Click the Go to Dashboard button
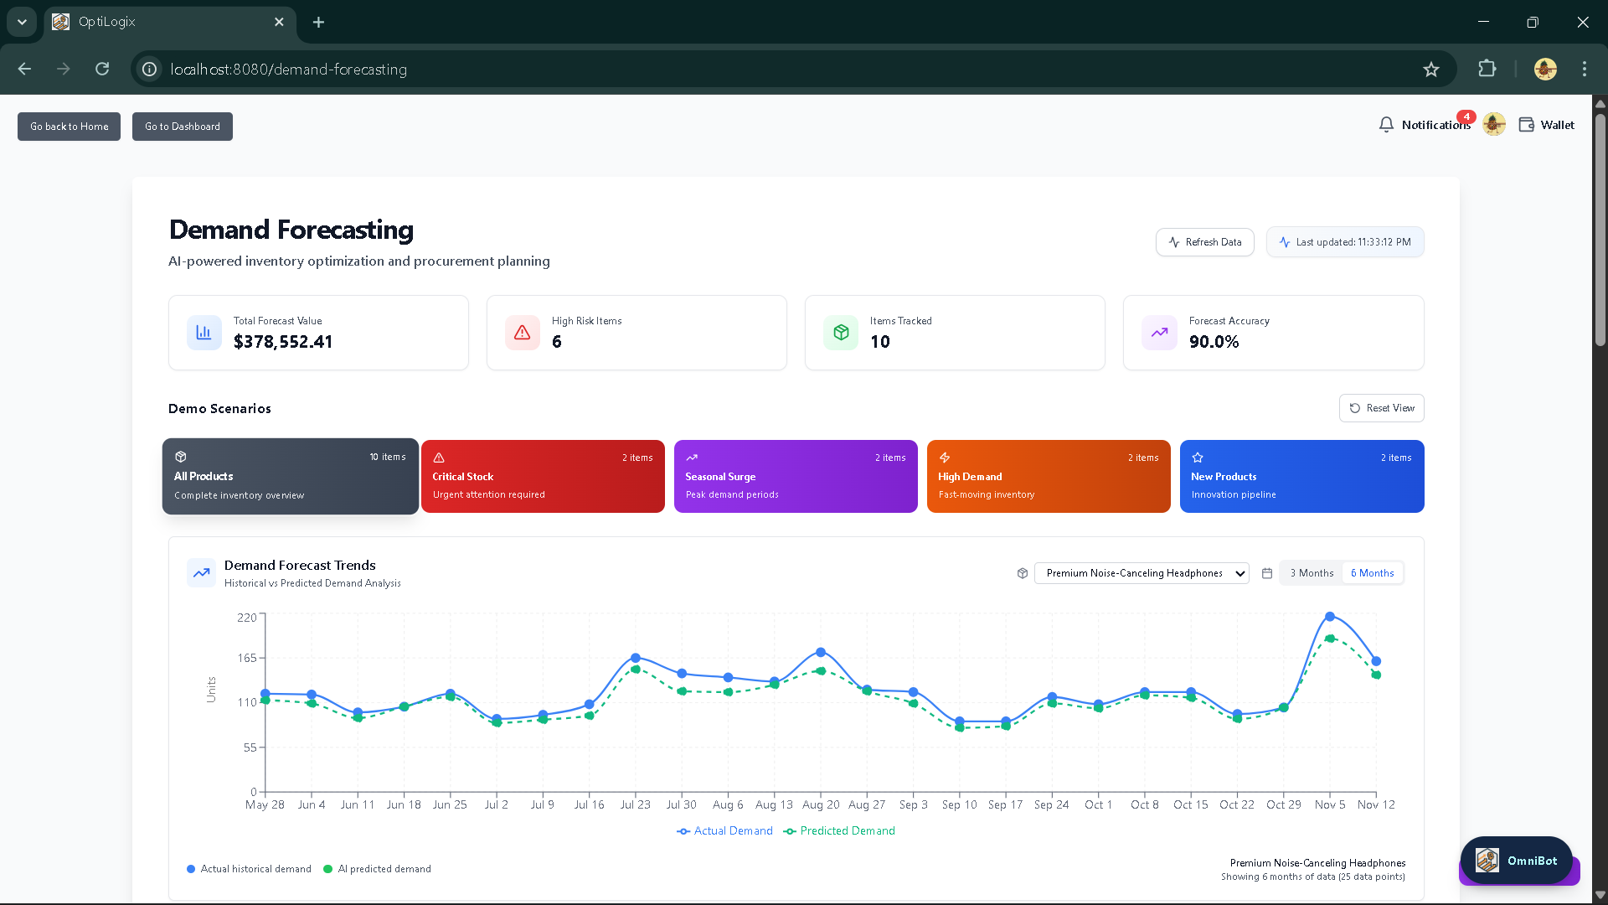Viewport: 1608px width, 905px height. (182, 127)
